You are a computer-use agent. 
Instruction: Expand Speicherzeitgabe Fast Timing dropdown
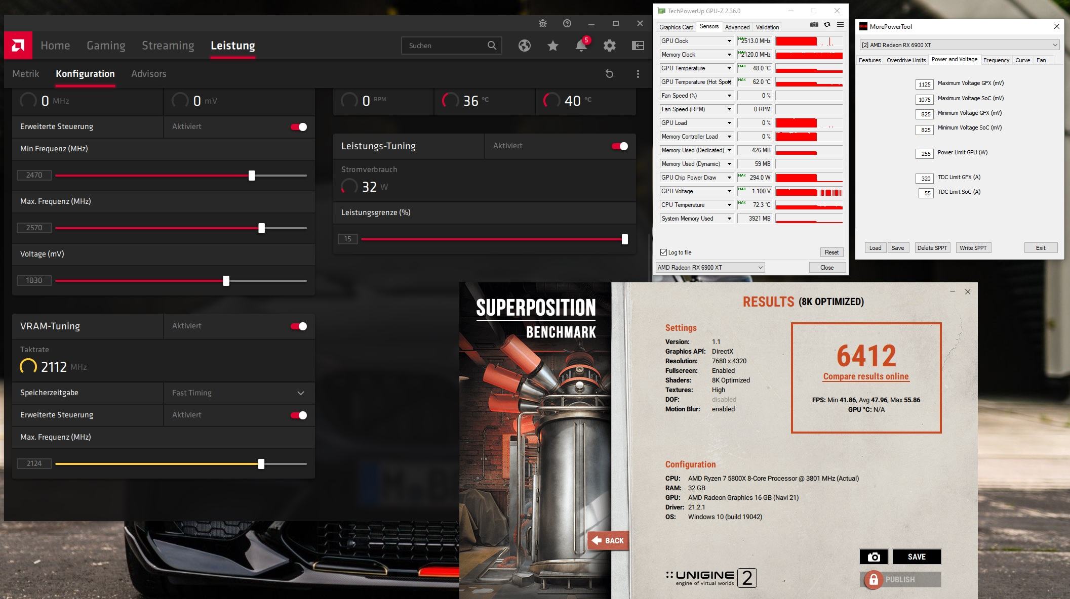pos(300,393)
